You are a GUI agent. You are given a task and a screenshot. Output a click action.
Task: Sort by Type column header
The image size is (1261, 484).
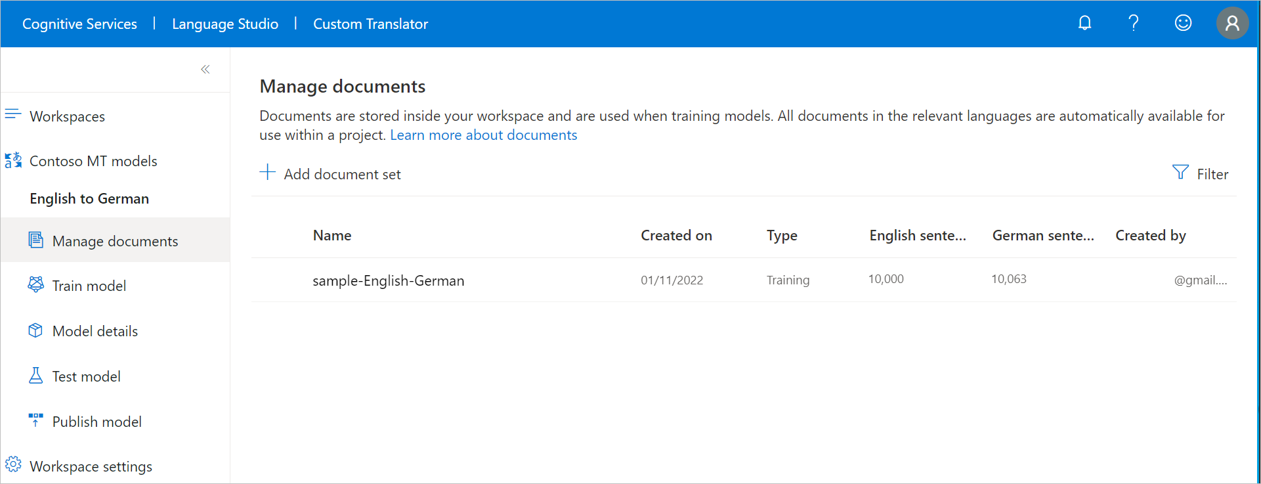(782, 235)
